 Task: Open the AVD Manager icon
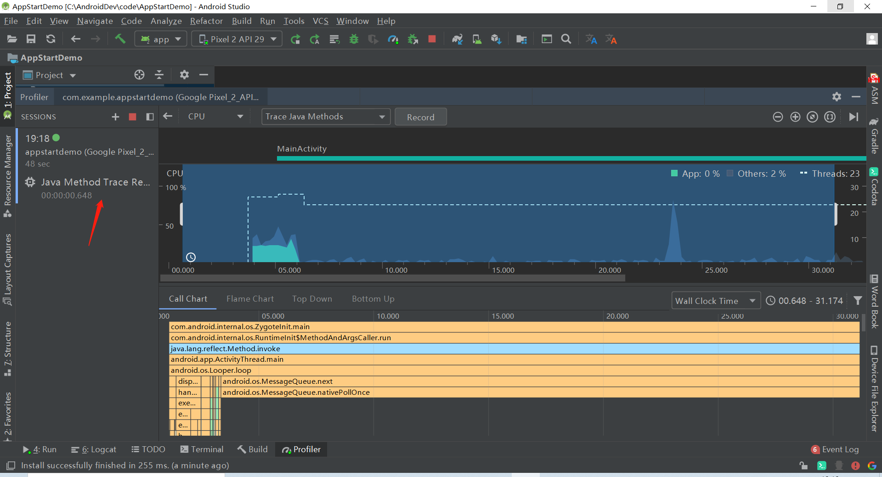pos(477,39)
